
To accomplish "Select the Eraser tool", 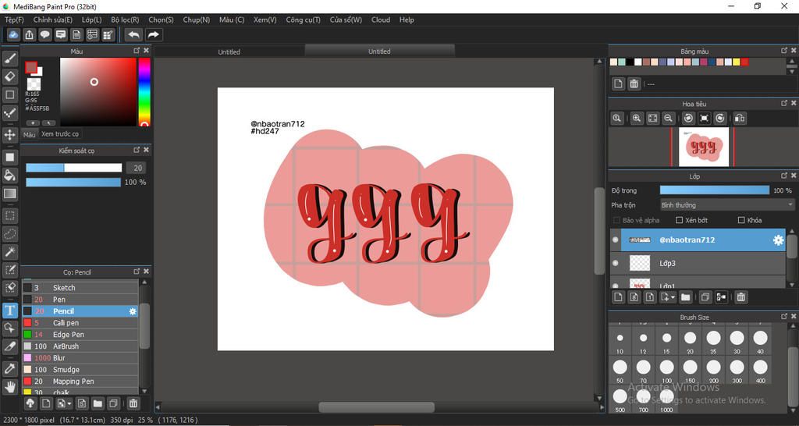I will 9,76.
